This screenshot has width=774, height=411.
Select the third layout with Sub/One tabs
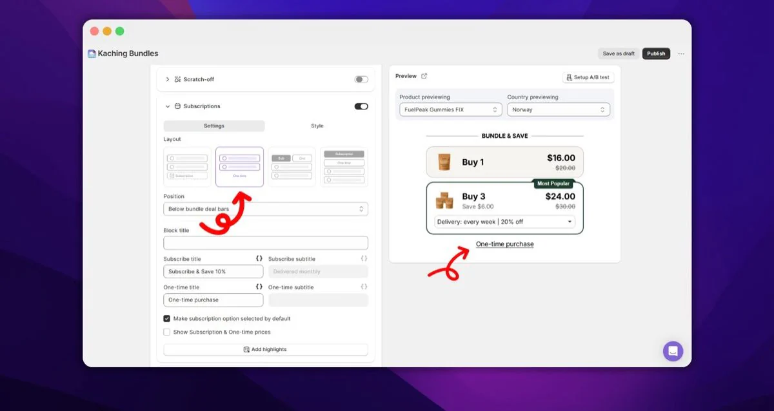[x=292, y=167]
